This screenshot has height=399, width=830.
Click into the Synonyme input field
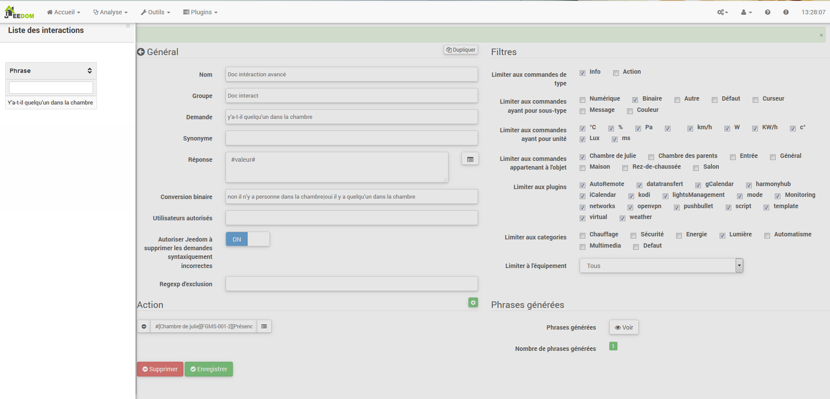click(351, 138)
